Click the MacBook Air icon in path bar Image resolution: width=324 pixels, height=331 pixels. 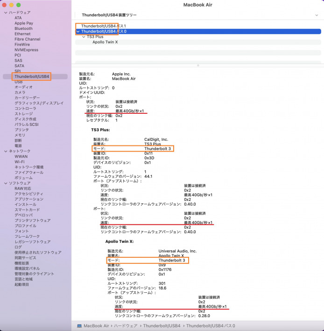click(x=79, y=325)
